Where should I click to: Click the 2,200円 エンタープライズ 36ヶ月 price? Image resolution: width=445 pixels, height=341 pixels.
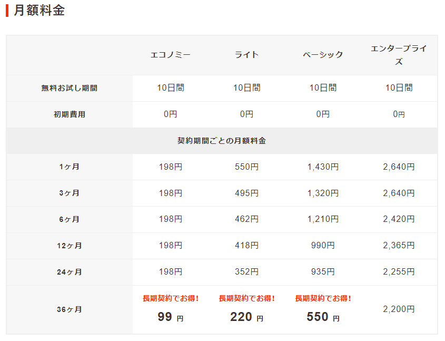(x=399, y=309)
